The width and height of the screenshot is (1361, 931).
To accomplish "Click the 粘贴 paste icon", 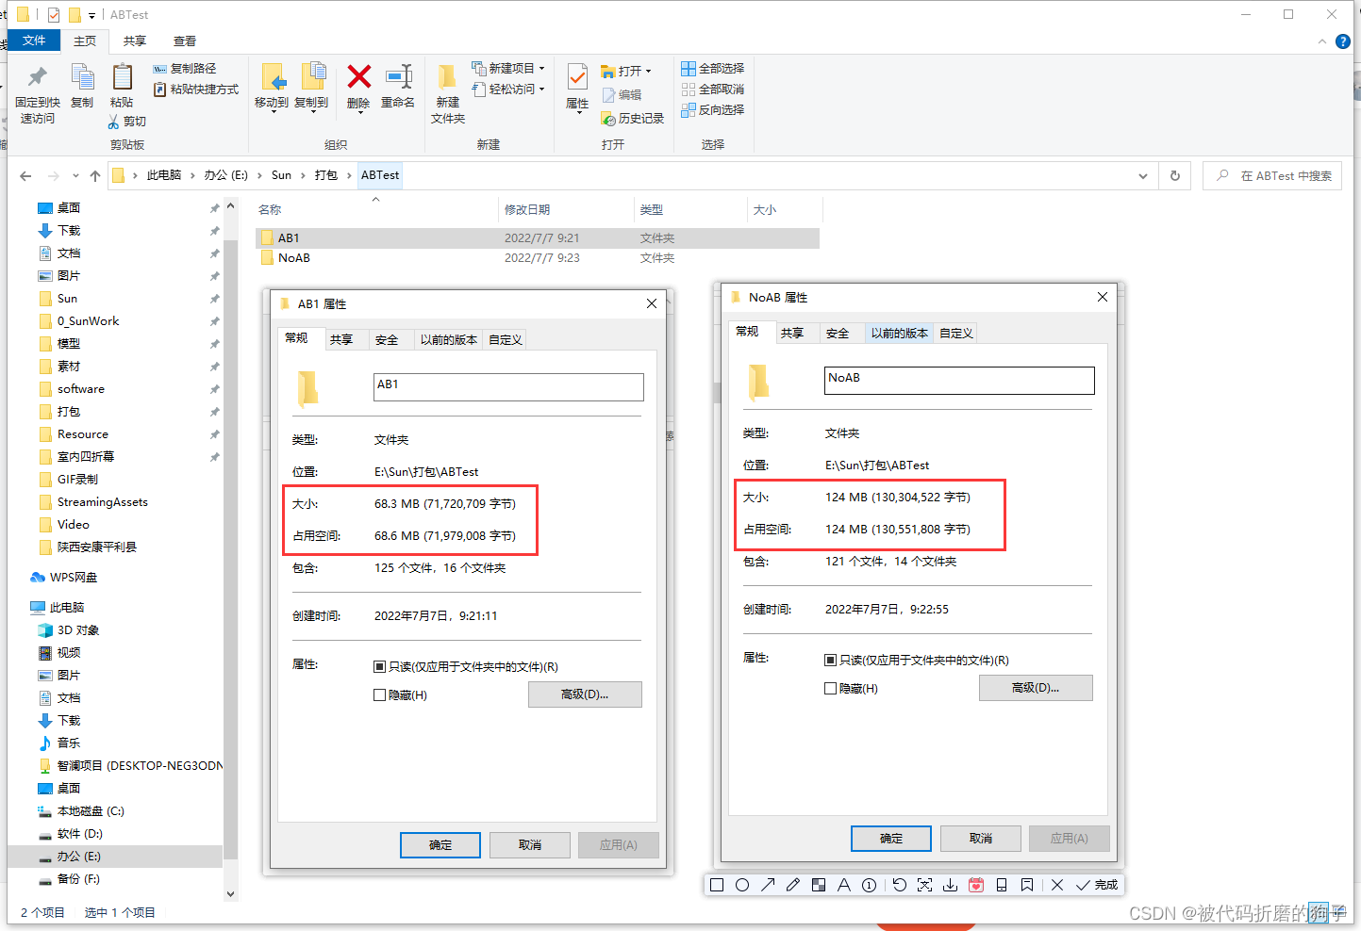I will click(x=123, y=77).
